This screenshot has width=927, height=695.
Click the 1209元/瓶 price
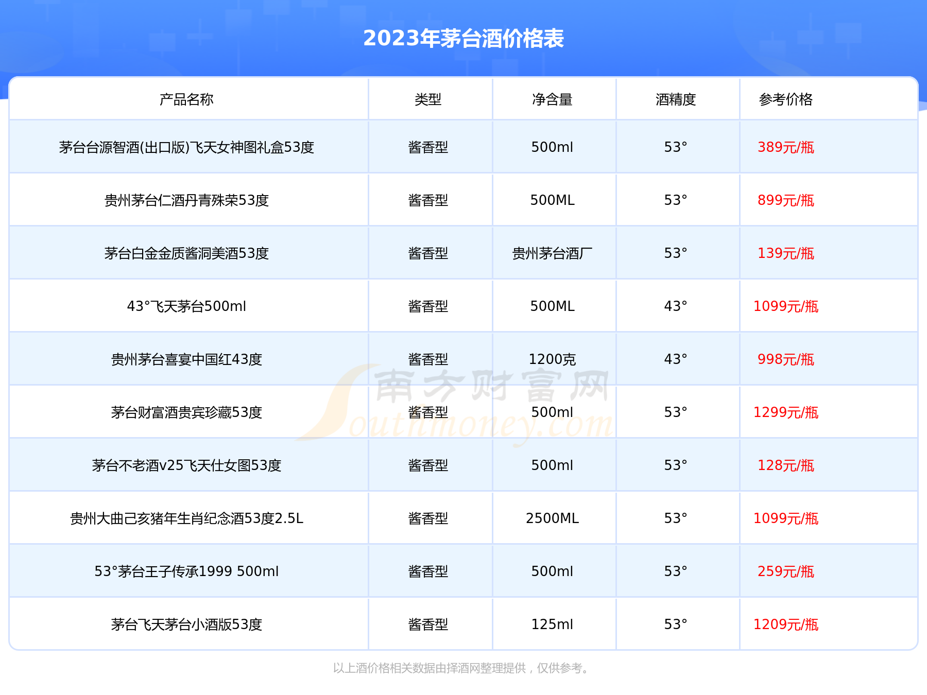click(x=786, y=625)
